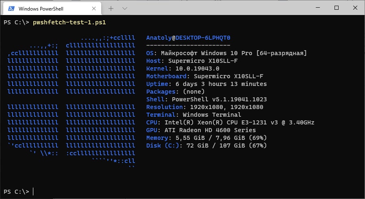The image size is (365, 199).
Task: Click the Shell: PowerShell v5.1.19041.1023 line
Action: pyautogui.click(x=206, y=99)
